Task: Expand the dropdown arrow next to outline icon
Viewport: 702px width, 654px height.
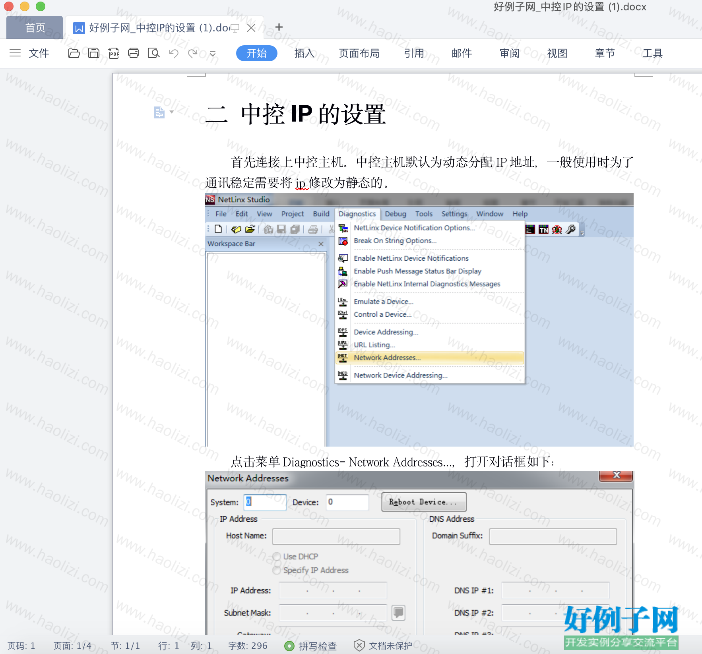Action: tap(172, 112)
